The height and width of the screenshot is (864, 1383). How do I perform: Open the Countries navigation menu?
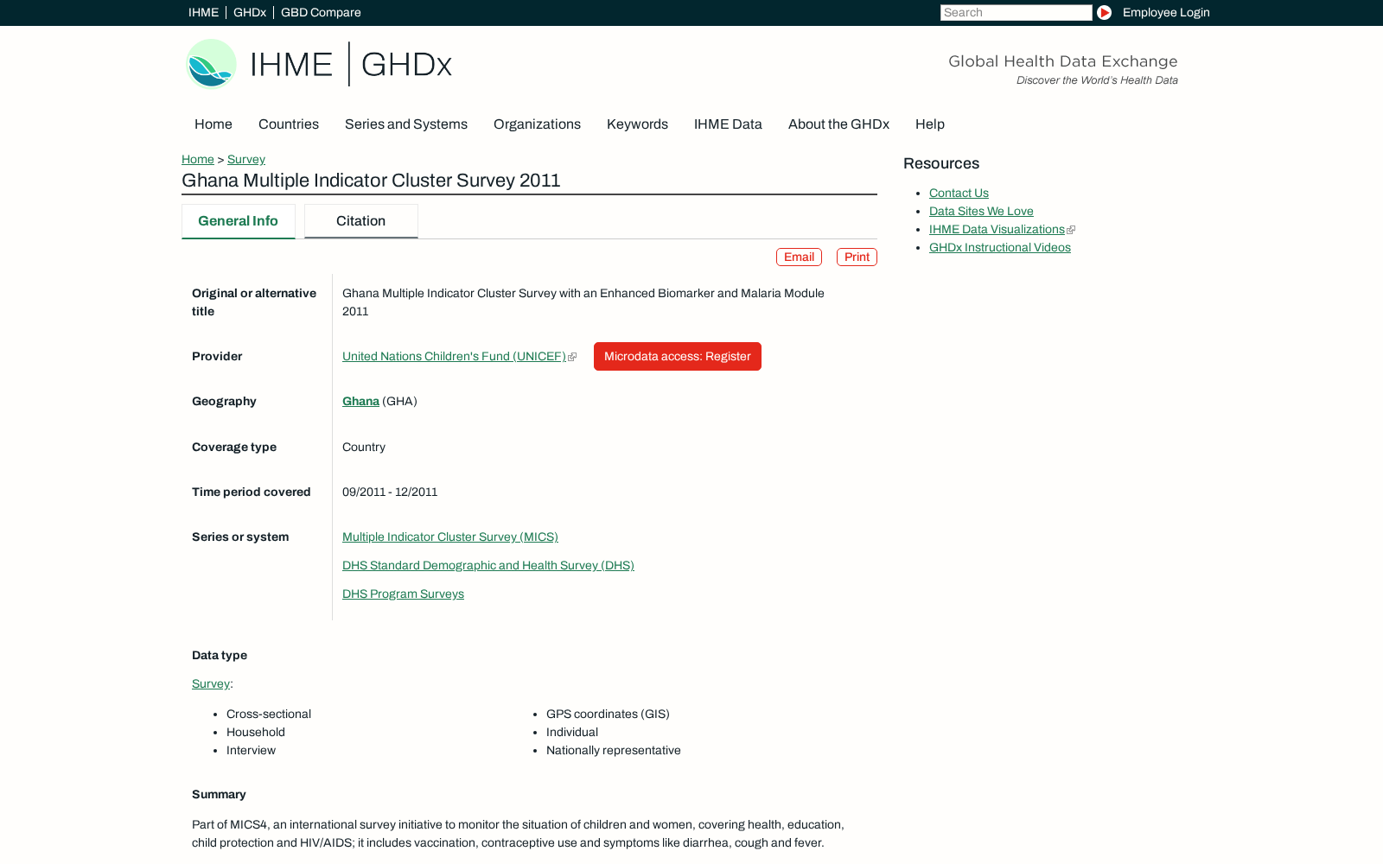coord(289,124)
